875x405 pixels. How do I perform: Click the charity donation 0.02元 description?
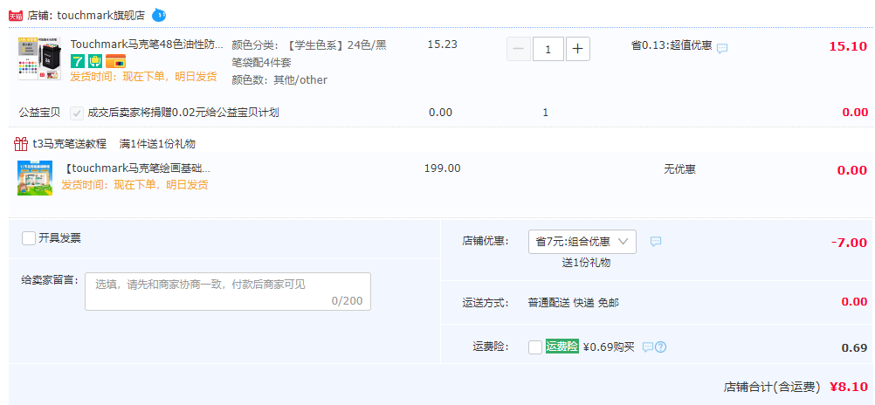pyautogui.click(x=183, y=113)
